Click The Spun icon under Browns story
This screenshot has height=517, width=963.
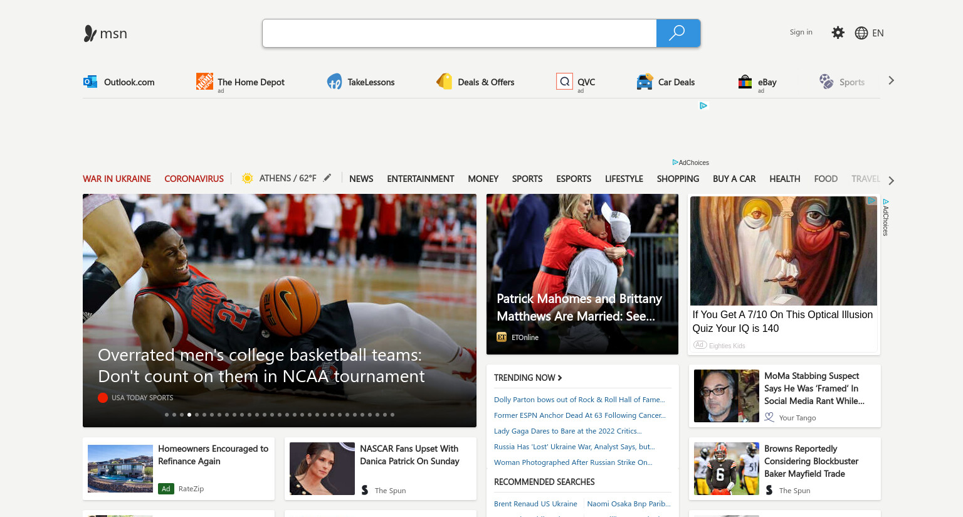tap(769, 490)
